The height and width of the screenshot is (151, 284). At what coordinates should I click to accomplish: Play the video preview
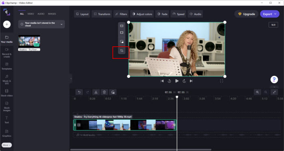177,81
